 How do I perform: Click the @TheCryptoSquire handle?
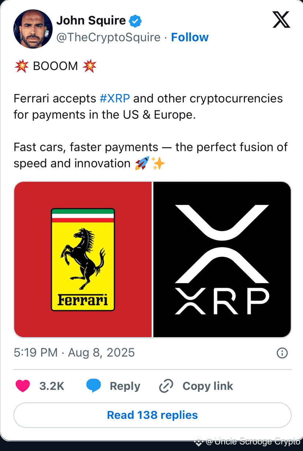click(108, 37)
